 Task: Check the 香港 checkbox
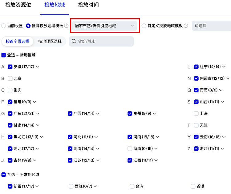193,186
